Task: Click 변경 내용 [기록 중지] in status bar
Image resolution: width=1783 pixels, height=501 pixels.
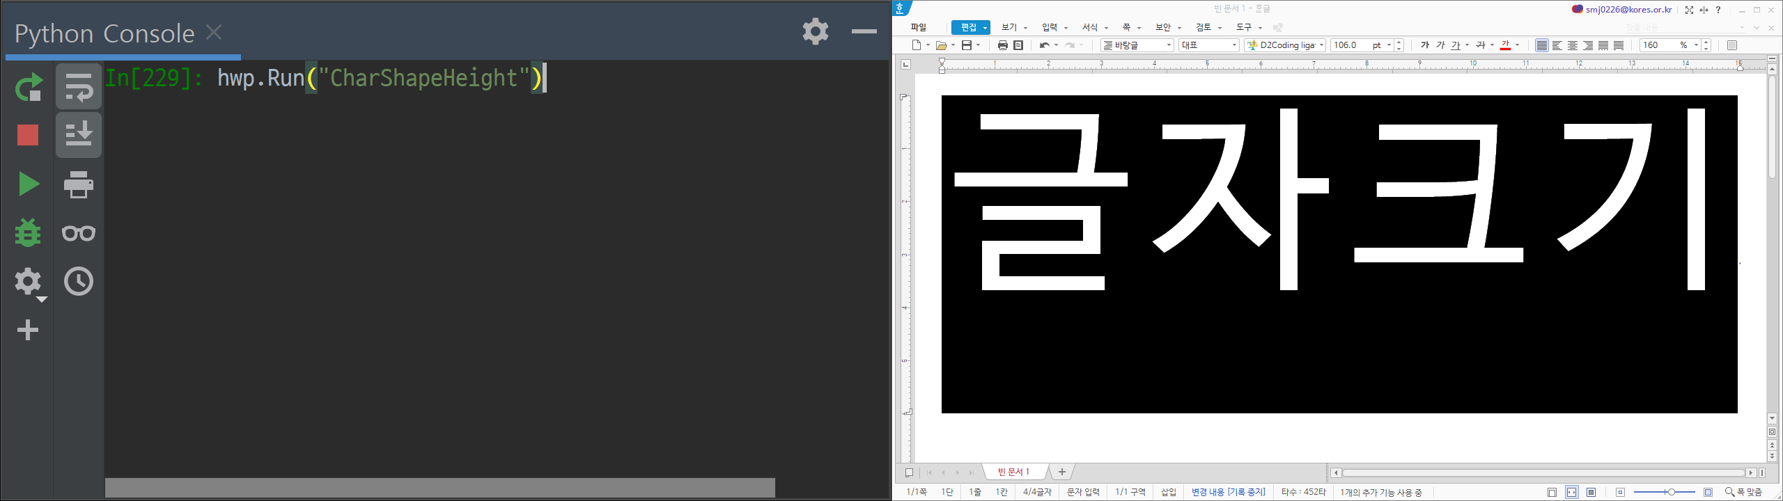Action: 1229,492
